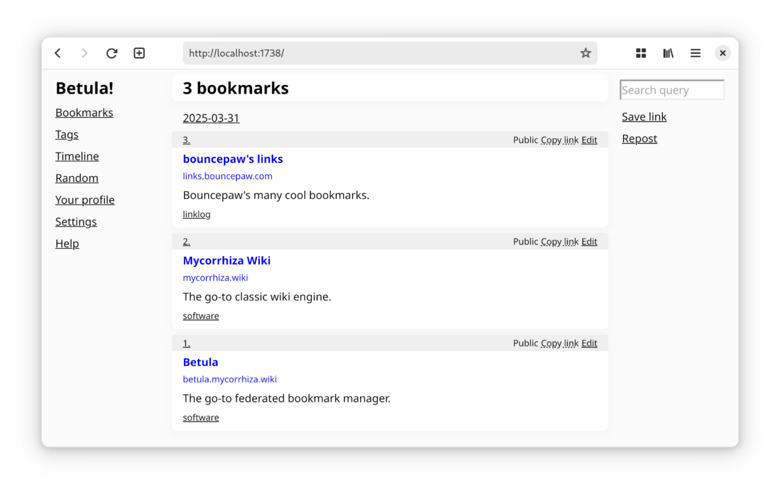Open the 2025-03-31 date link
The height and width of the screenshot is (493, 780).
point(211,118)
